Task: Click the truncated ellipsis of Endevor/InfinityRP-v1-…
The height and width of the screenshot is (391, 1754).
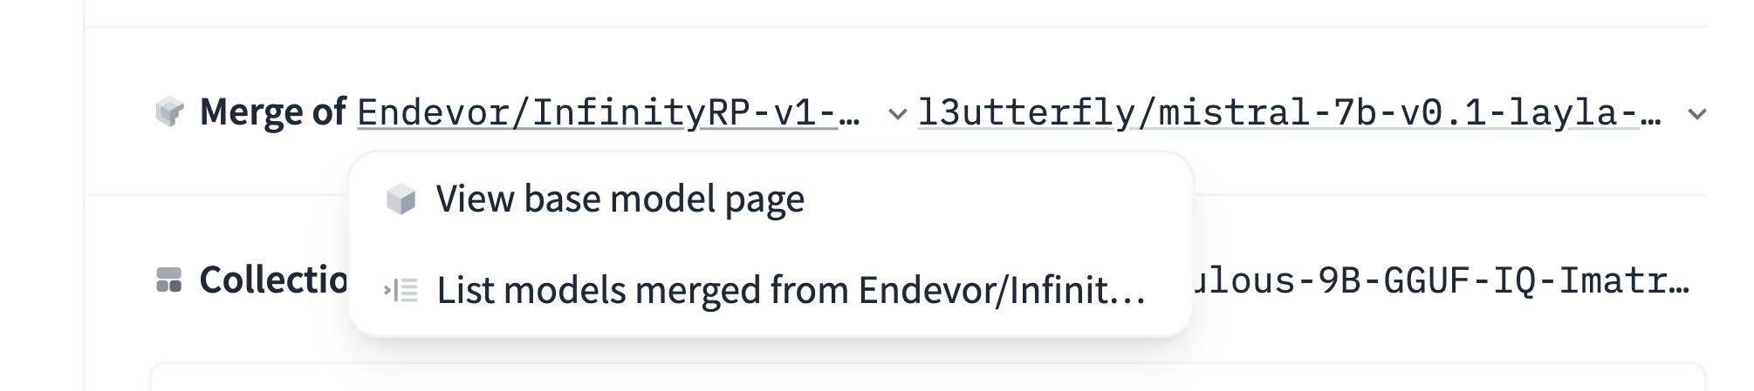Action: [x=849, y=114]
